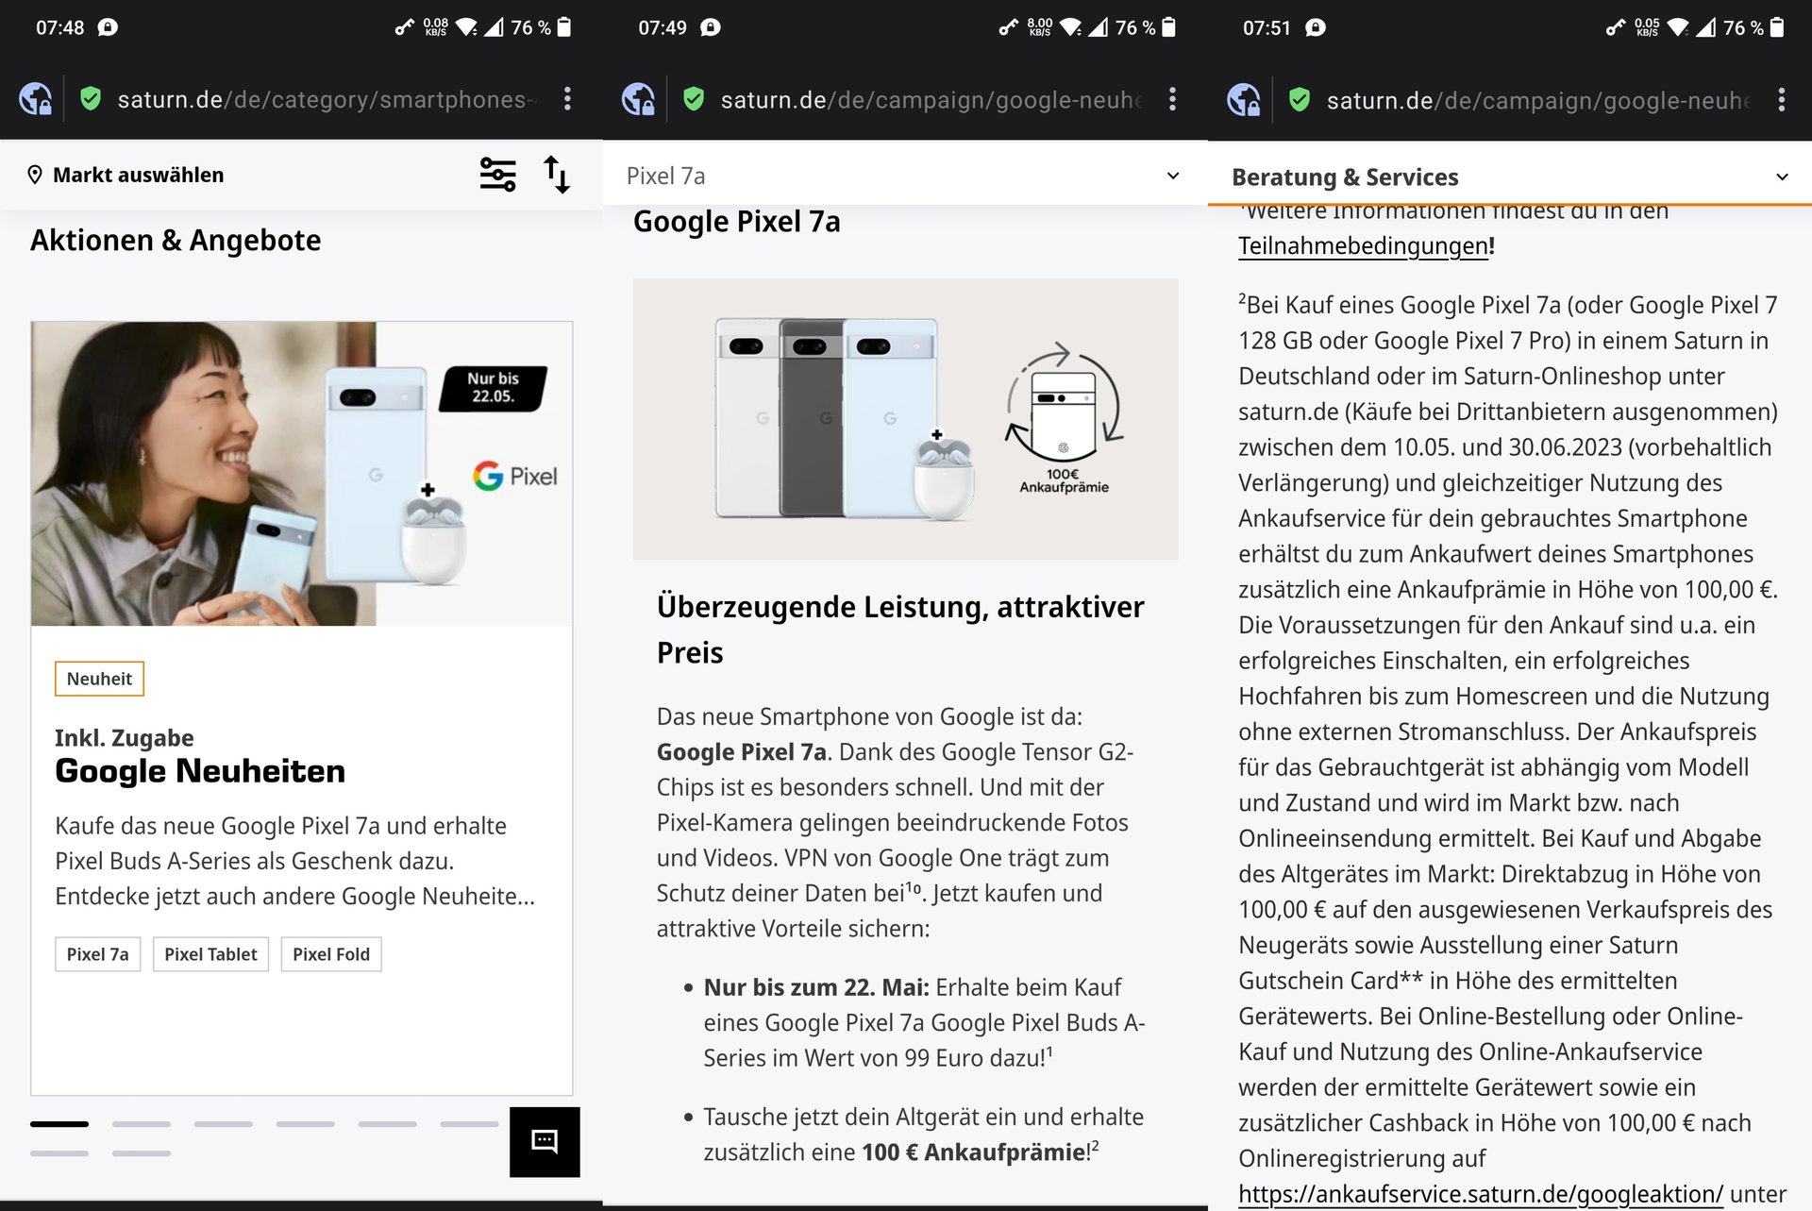Screen dimensions: 1812x1211
Task: Click the middle screen campaign URL bar
Action: 931,99
